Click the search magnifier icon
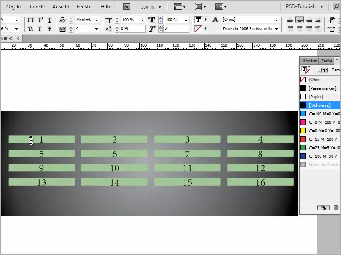The width and height of the screenshot is (341, 255). click(336, 7)
